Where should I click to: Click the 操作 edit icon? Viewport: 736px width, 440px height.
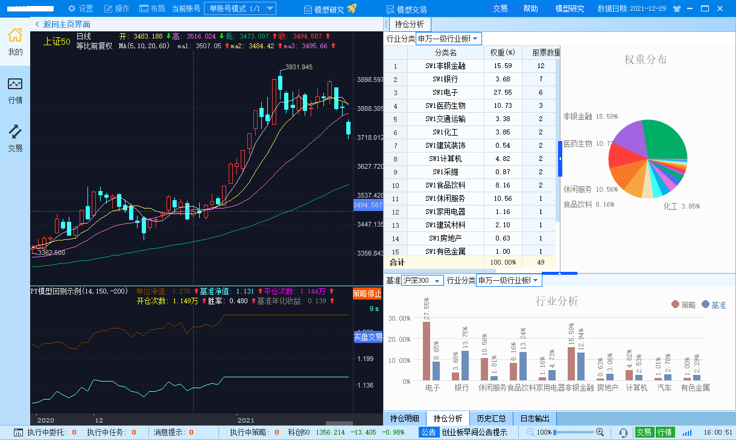point(109,9)
